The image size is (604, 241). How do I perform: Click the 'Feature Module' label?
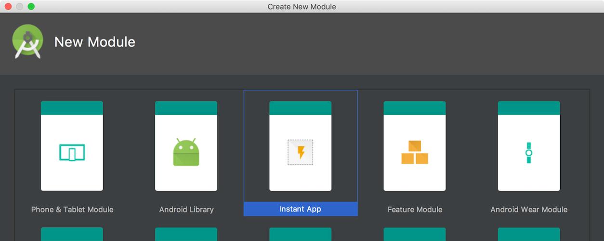415,210
